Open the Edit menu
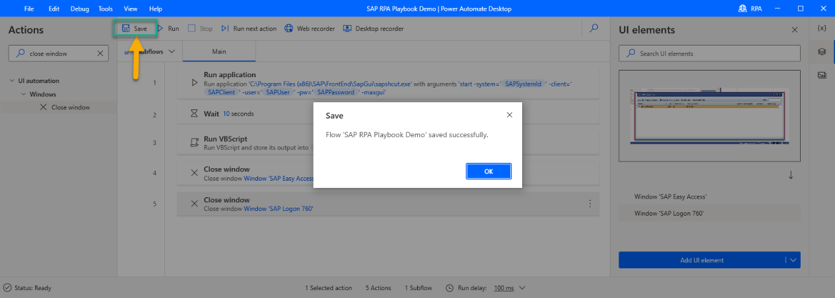The width and height of the screenshot is (835, 298). point(54,9)
